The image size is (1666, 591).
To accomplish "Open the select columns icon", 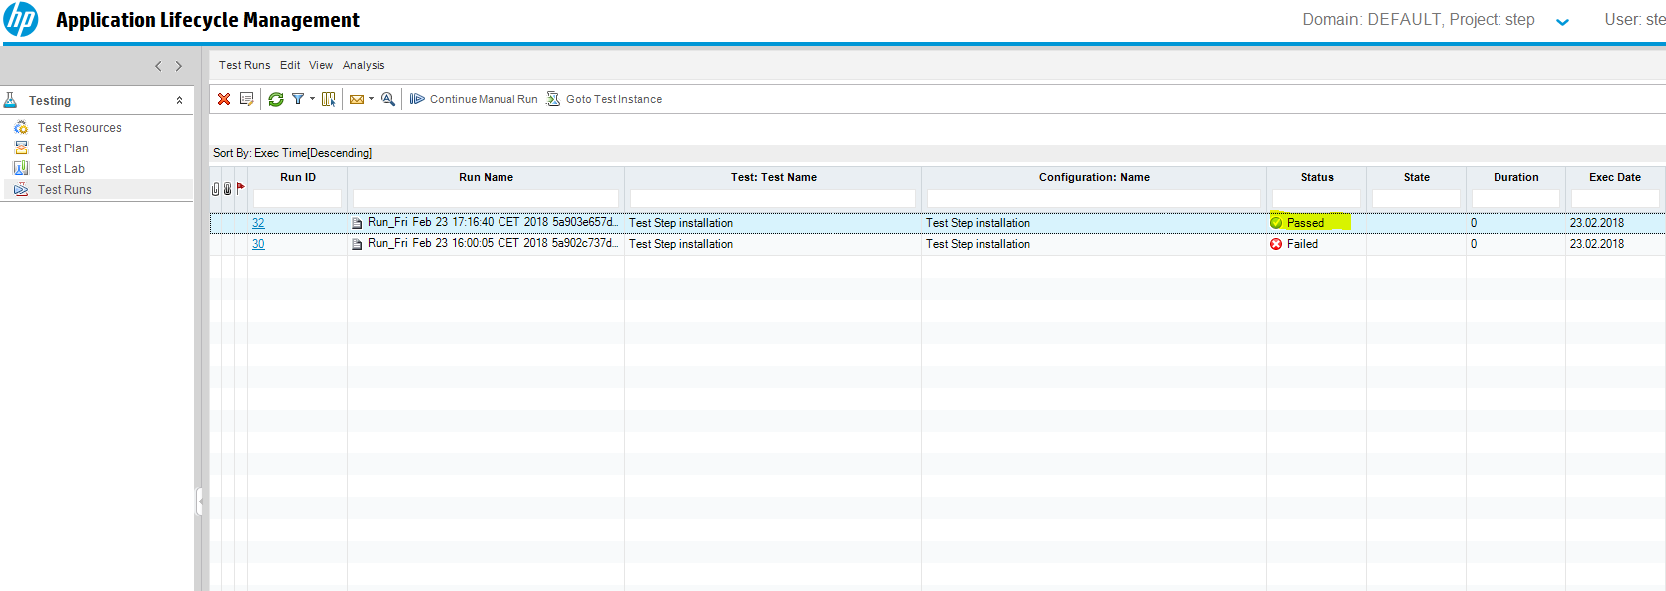I will tap(328, 99).
